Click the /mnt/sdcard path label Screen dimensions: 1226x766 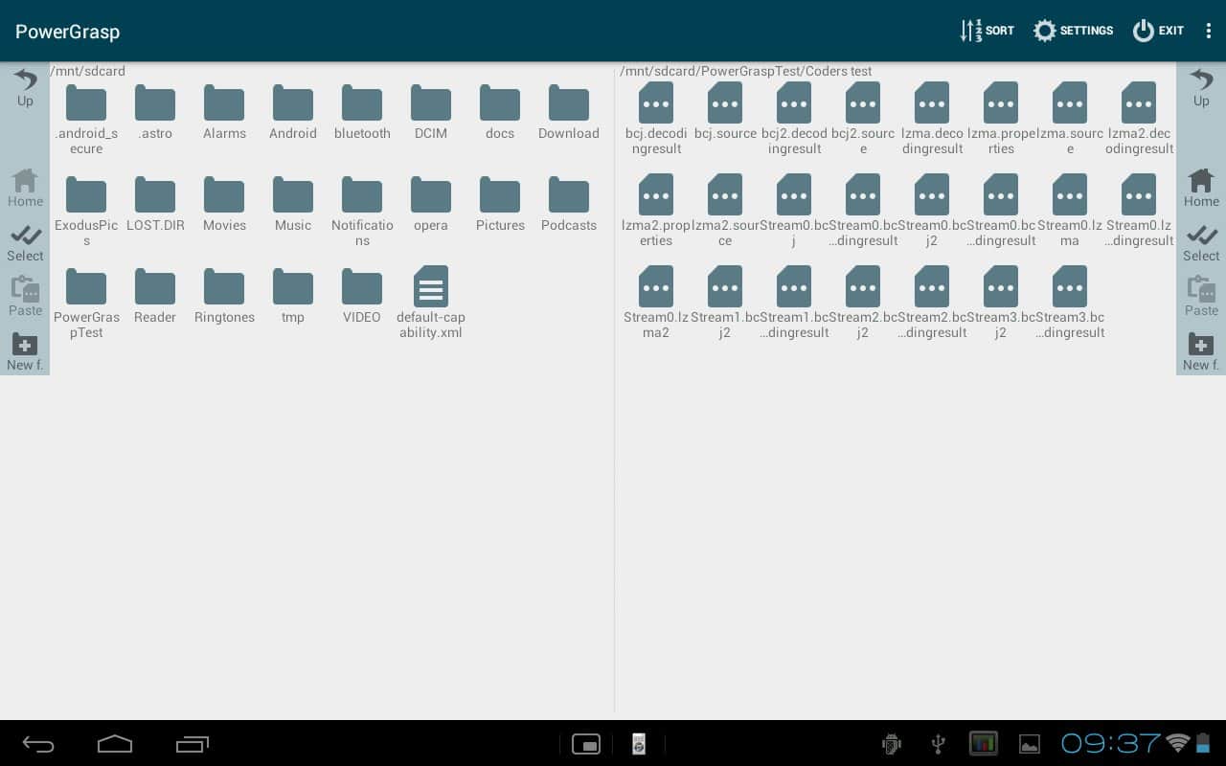pos(88,71)
